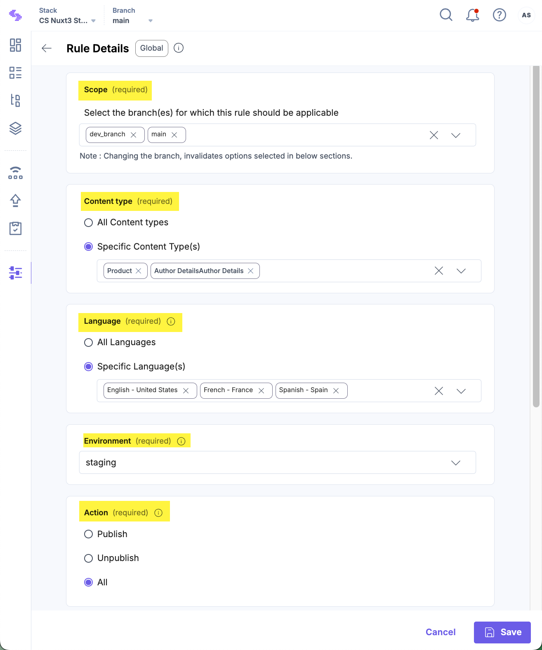Select Specific Language(s) radio

[x=88, y=367]
